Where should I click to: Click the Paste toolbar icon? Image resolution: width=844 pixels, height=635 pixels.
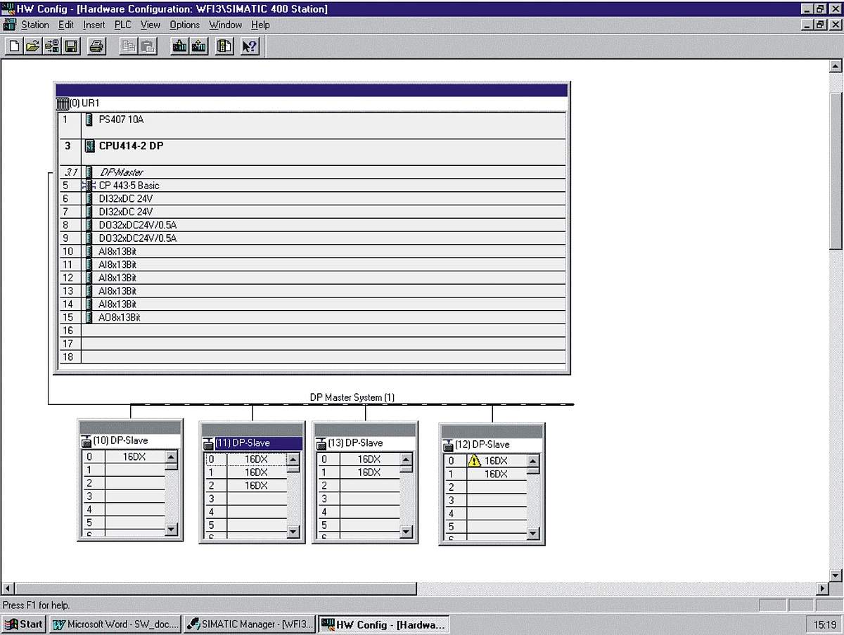click(148, 46)
